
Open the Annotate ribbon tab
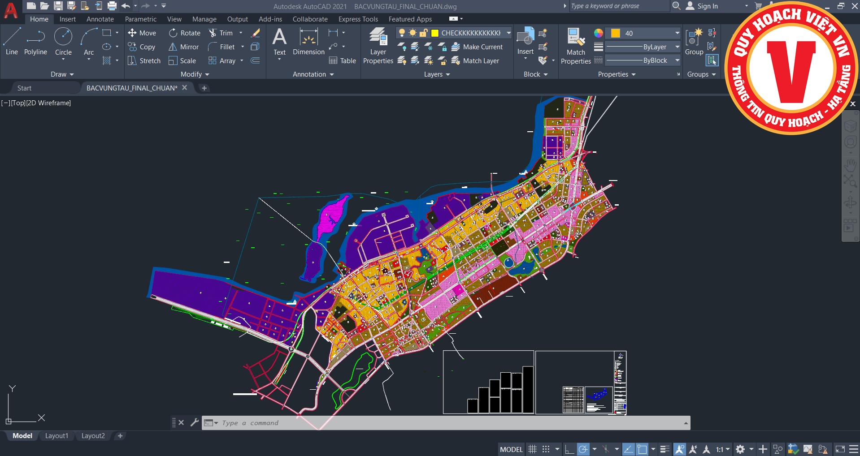[x=100, y=19]
